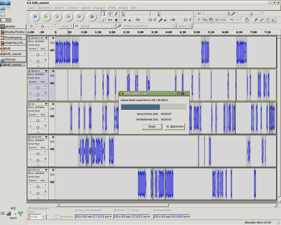Click the Silence selection icon
The image size is (281, 225).
point(223,20)
